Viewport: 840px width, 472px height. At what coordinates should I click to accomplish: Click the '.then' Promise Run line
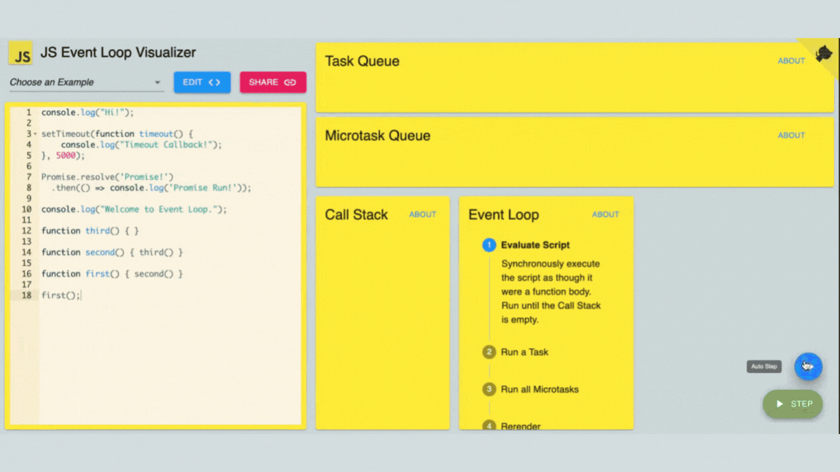(x=151, y=188)
